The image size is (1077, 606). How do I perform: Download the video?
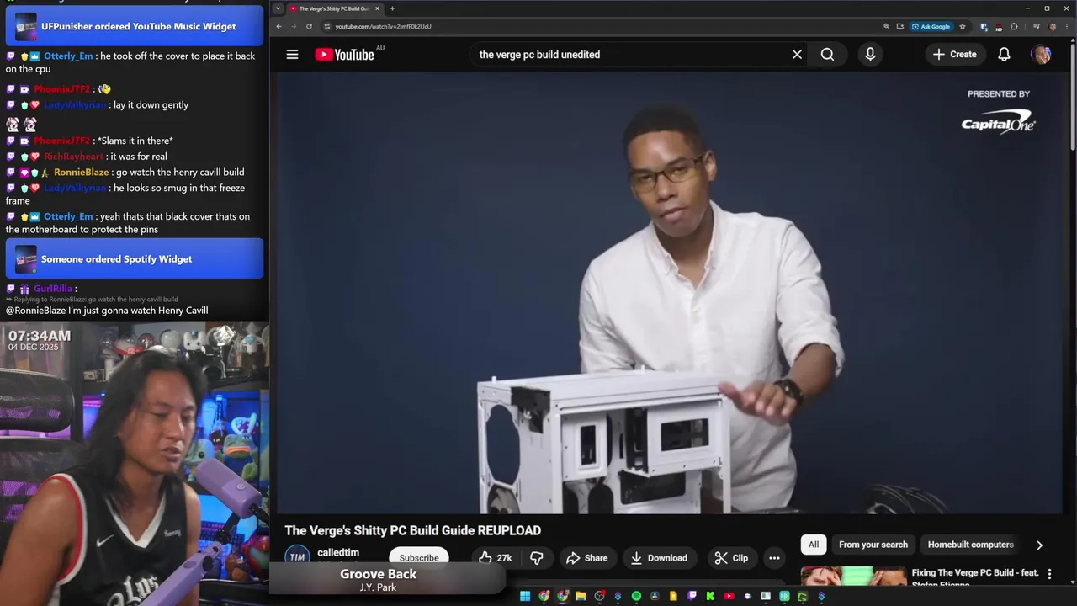[x=659, y=558]
